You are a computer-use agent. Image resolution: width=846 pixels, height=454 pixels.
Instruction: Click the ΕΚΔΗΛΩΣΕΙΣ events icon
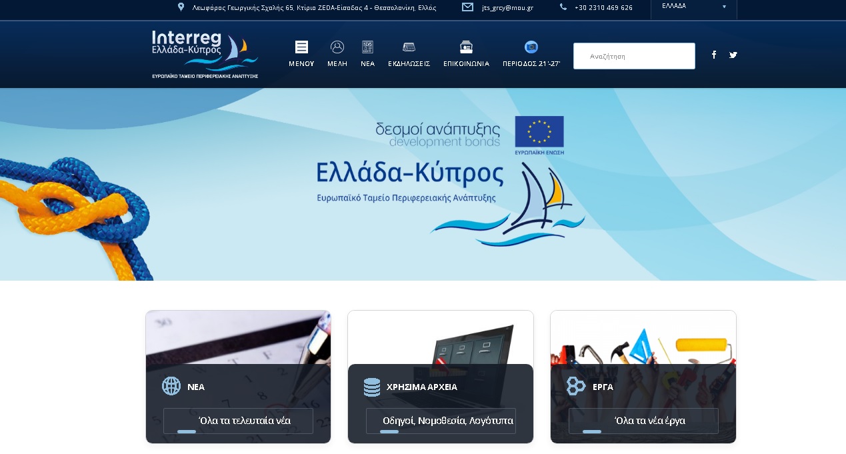pyautogui.click(x=409, y=47)
